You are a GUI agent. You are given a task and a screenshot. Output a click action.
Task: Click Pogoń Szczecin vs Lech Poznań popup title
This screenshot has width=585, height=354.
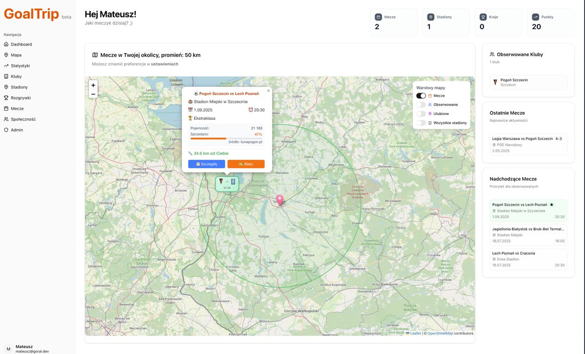point(229,93)
